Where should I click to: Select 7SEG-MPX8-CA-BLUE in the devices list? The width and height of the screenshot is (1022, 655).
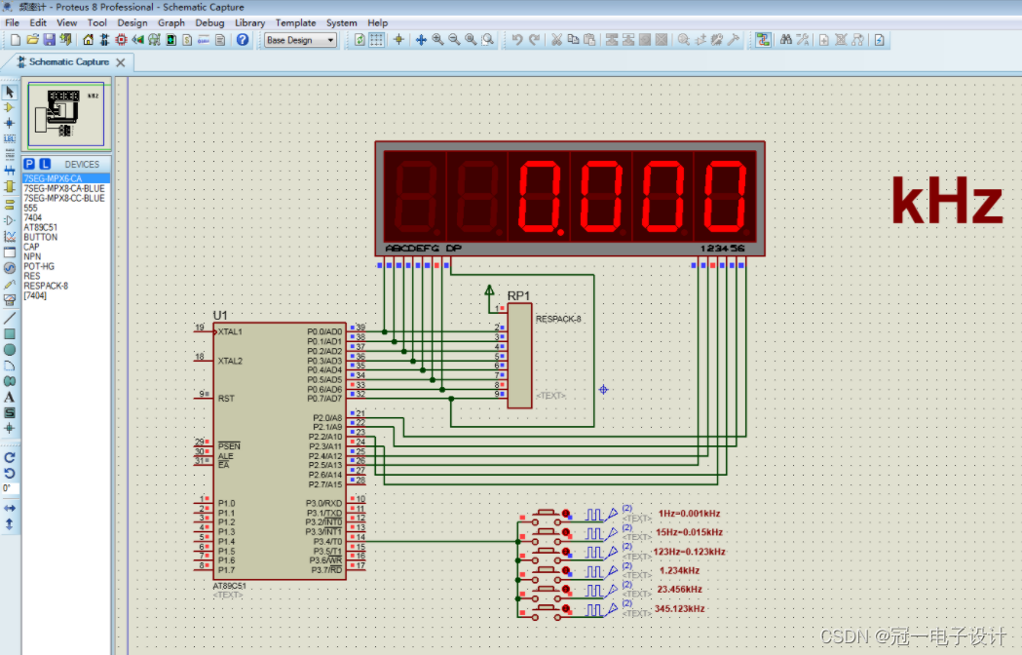66,188
